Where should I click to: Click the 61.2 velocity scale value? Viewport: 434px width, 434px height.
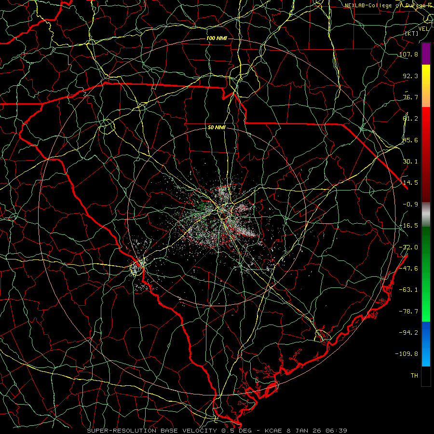[410, 119]
